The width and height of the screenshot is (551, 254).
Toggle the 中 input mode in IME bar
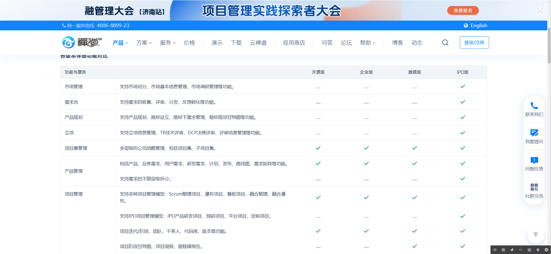[495, 250]
